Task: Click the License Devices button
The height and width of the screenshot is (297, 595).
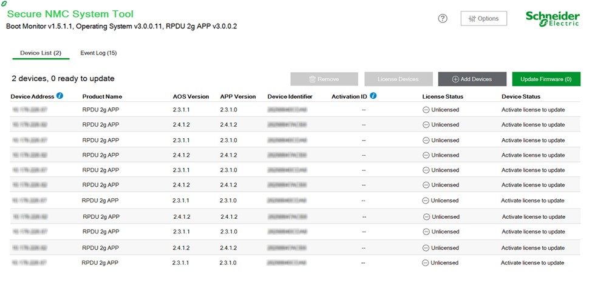Action: click(398, 79)
